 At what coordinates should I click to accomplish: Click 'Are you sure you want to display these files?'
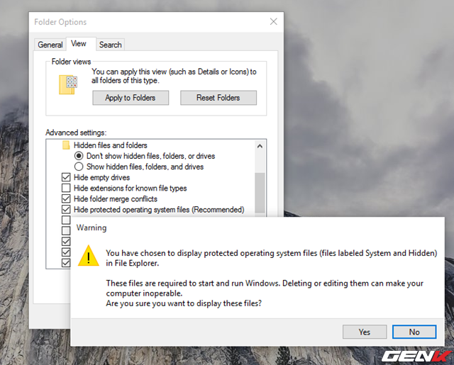point(184,303)
